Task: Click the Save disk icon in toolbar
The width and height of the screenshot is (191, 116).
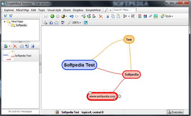Action: pos(46,16)
